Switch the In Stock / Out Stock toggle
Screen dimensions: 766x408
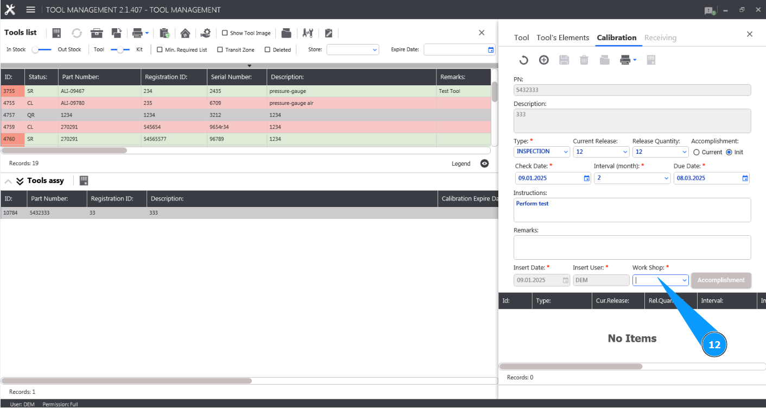pyautogui.click(x=41, y=49)
